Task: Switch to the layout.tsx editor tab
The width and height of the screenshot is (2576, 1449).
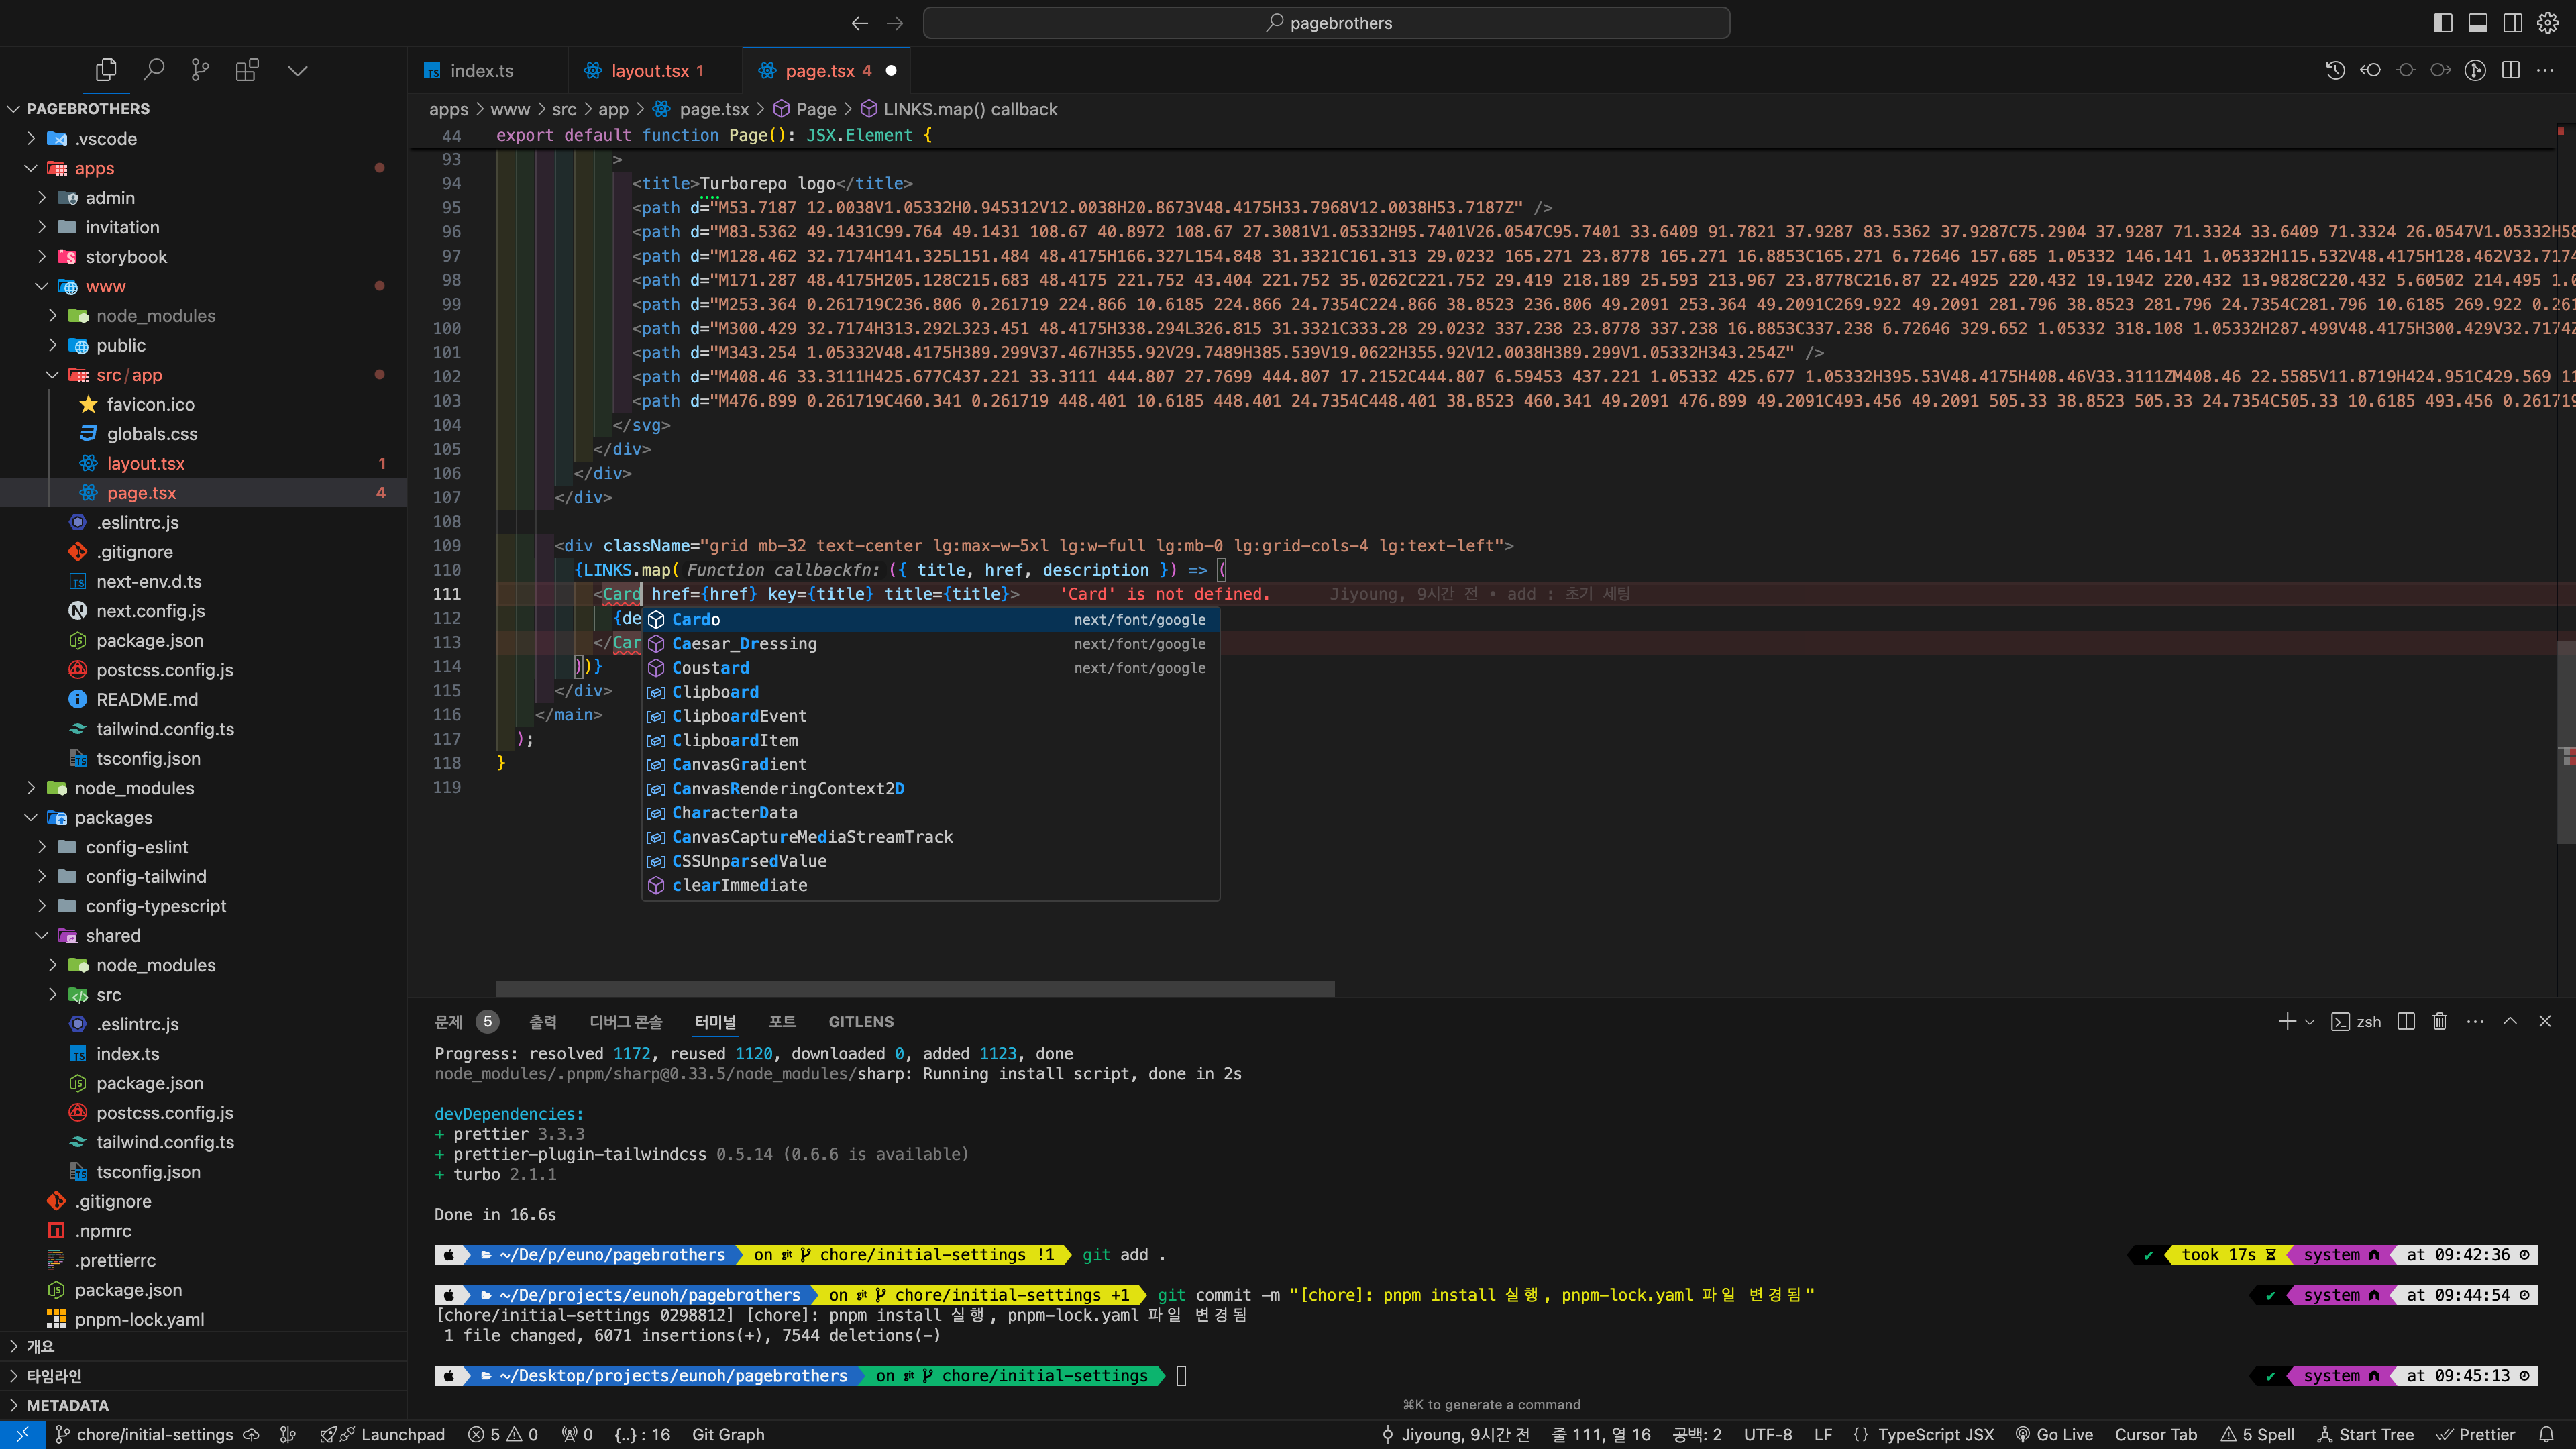Action: [x=649, y=71]
